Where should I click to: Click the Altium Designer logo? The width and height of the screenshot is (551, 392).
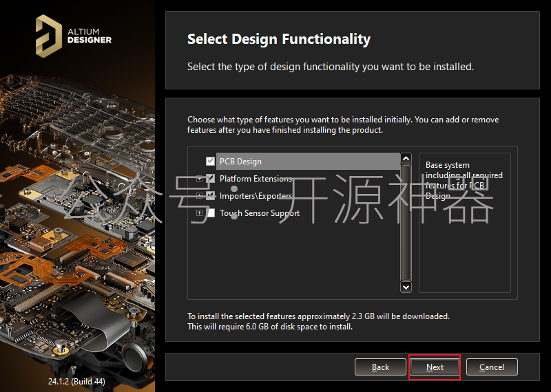click(x=74, y=36)
